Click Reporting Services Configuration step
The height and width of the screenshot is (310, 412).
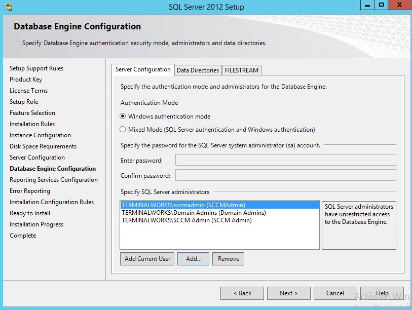[x=54, y=180]
